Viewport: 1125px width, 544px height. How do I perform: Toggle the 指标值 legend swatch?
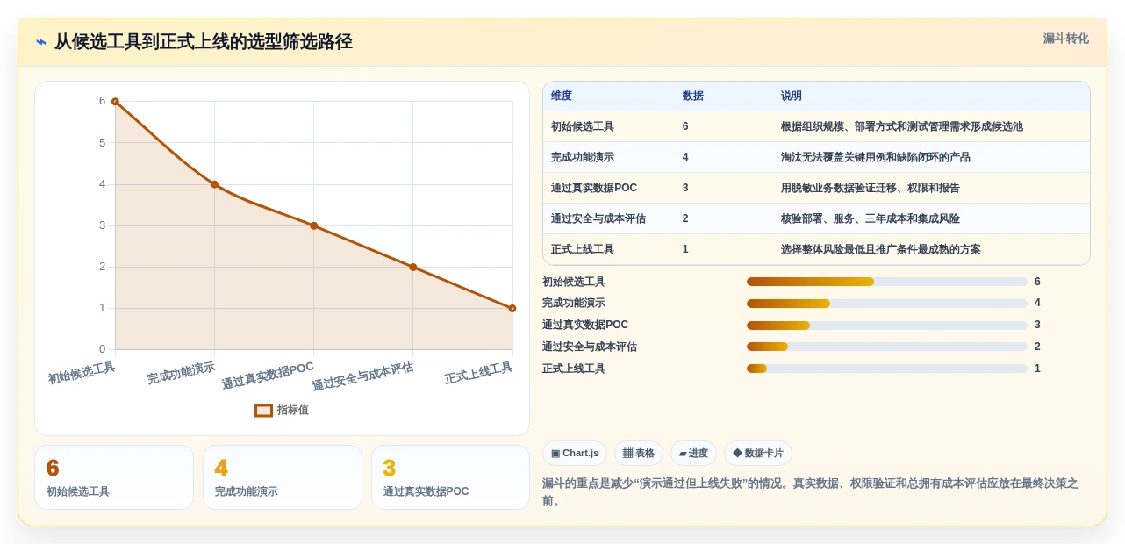(x=263, y=410)
